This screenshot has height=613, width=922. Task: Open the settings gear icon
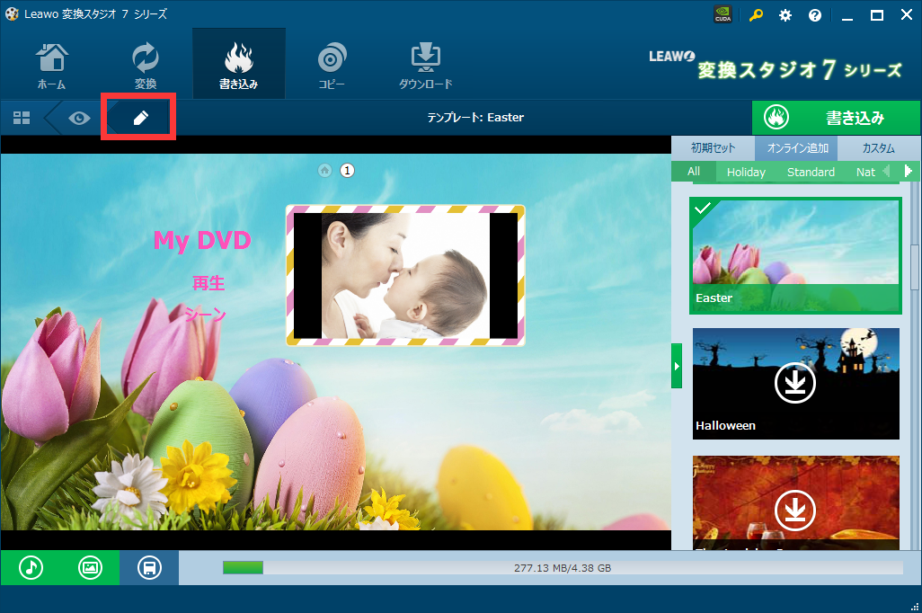[785, 15]
